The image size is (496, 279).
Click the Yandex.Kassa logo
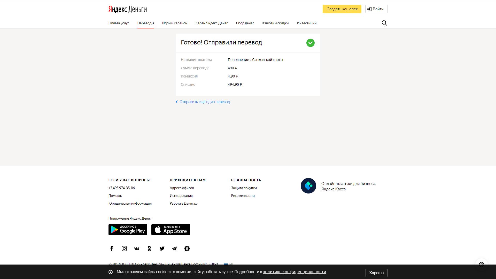pyautogui.click(x=308, y=185)
